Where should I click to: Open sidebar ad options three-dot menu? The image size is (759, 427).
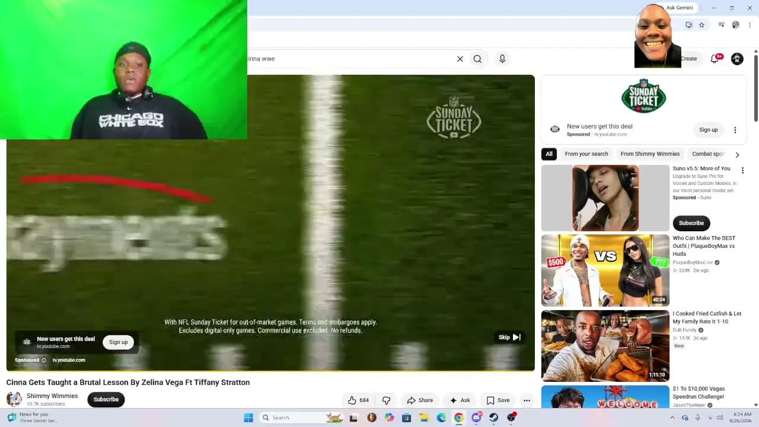point(735,130)
